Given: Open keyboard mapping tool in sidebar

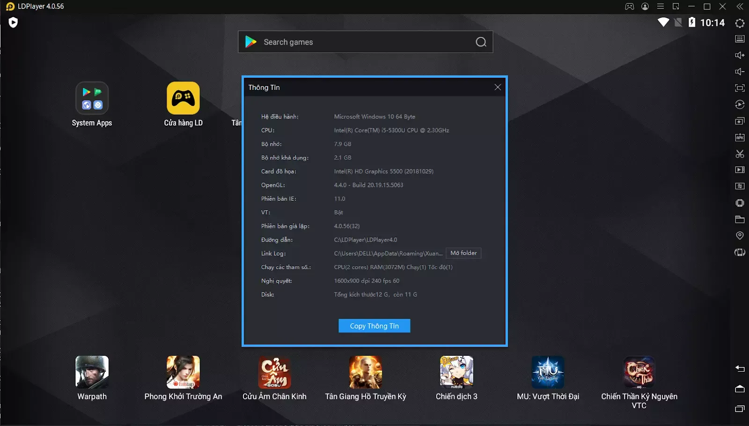Looking at the screenshot, I should (740, 39).
